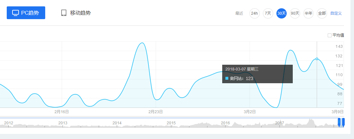354x139 pixels.
Task: Select the 7天 time range
Action: (x=268, y=13)
